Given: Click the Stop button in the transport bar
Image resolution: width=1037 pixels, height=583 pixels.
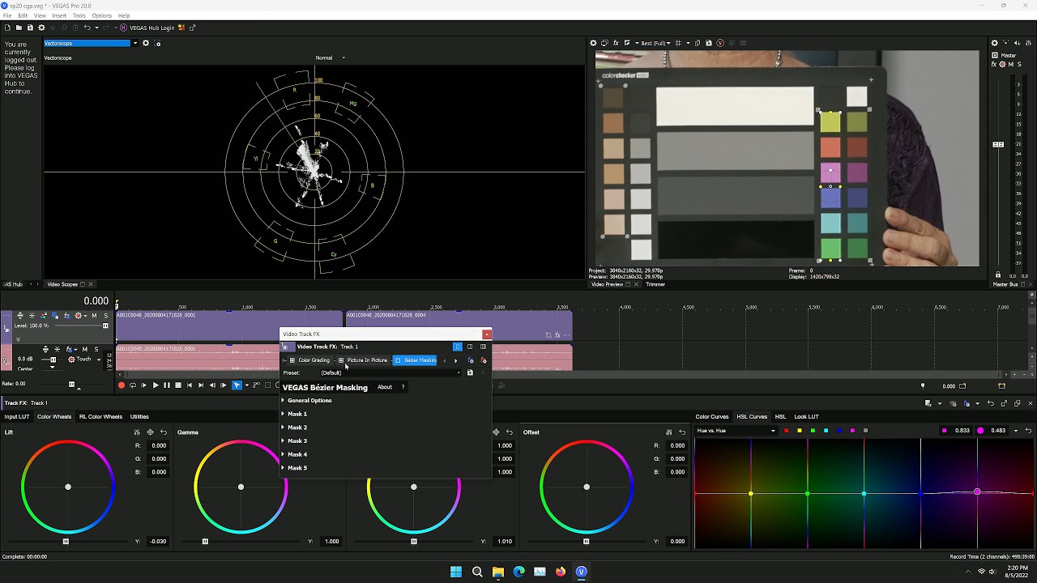Looking at the screenshot, I should (x=178, y=385).
